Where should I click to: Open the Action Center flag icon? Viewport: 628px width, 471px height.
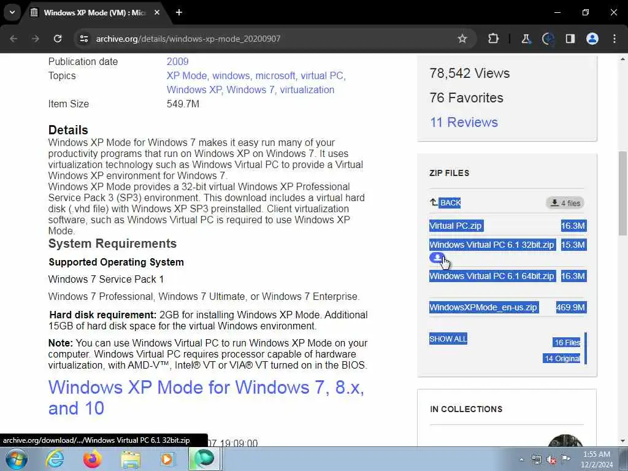click(x=565, y=459)
